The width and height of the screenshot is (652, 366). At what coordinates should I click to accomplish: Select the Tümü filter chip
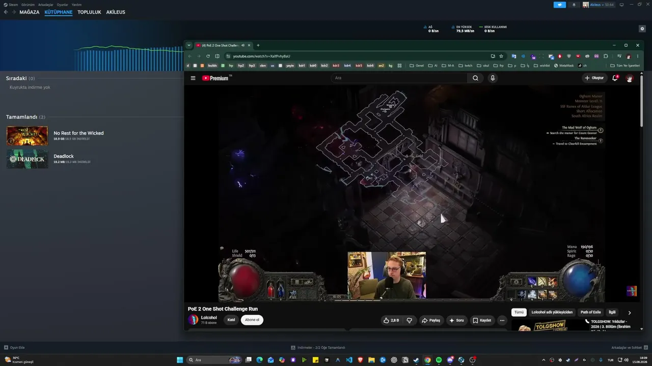click(519, 312)
